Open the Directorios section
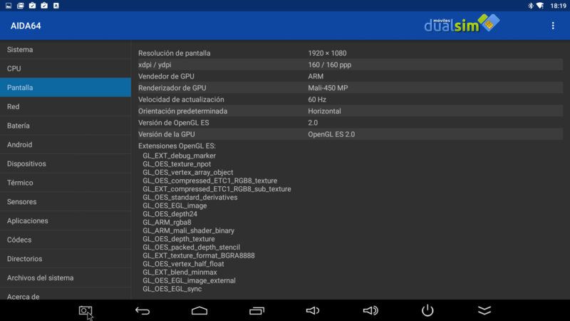The width and height of the screenshot is (570, 321). pyautogui.click(x=66, y=259)
